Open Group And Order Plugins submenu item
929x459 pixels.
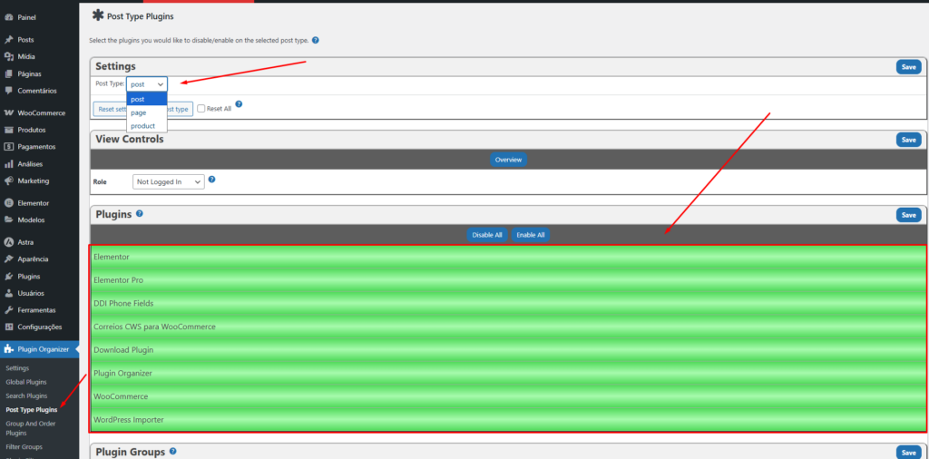coord(30,428)
